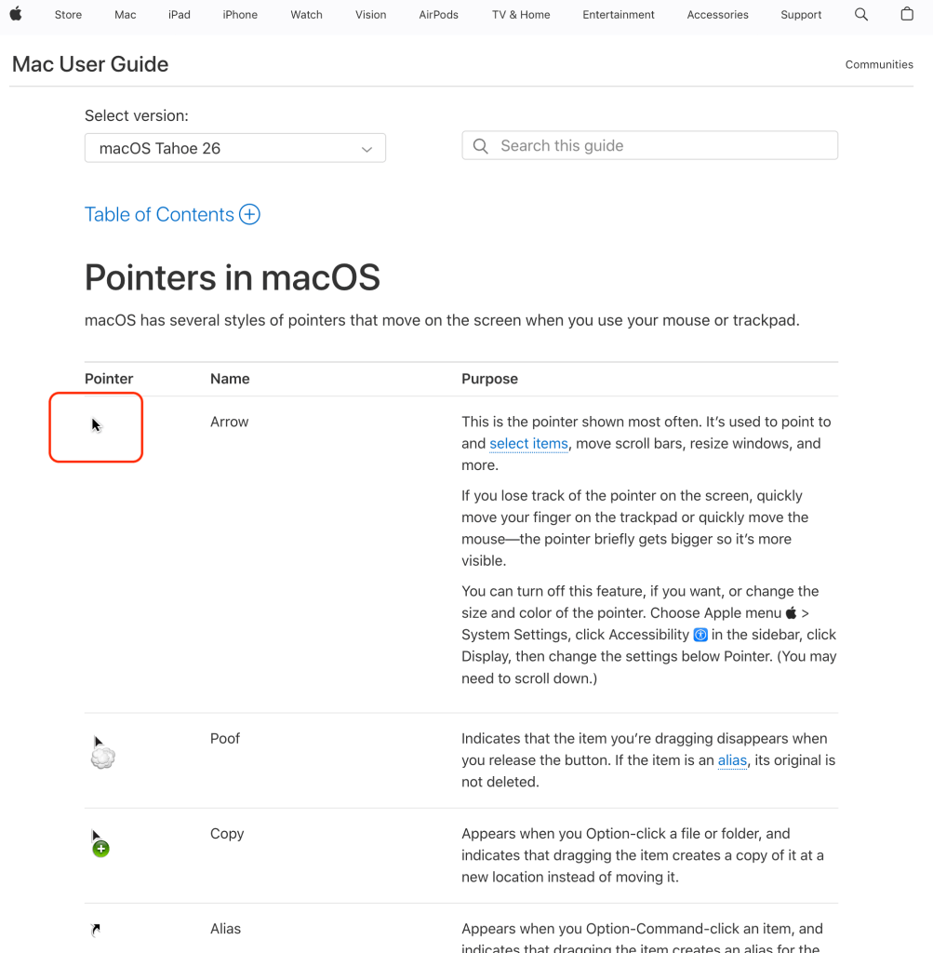Follow the "alias" link

click(732, 760)
